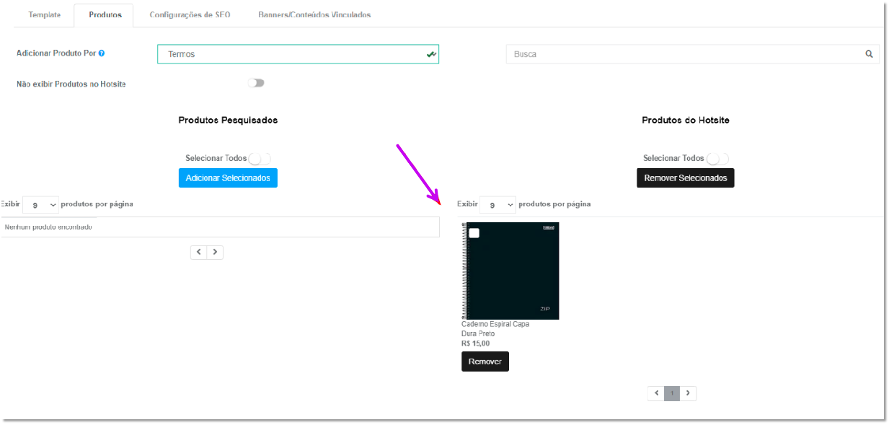Toggle Selecionar Todos under Produtos Pesquisados
The width and height of the screenshot is (889, 425).
click(x=260, y=158)
